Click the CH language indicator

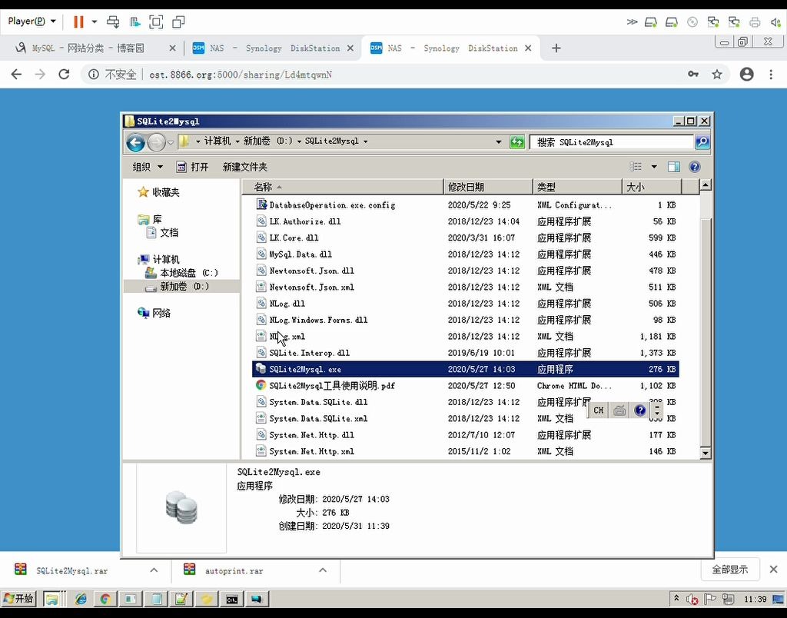point(598,410)
